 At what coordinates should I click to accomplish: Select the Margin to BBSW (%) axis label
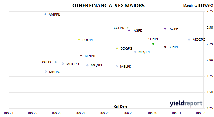(x=198, y=6)
